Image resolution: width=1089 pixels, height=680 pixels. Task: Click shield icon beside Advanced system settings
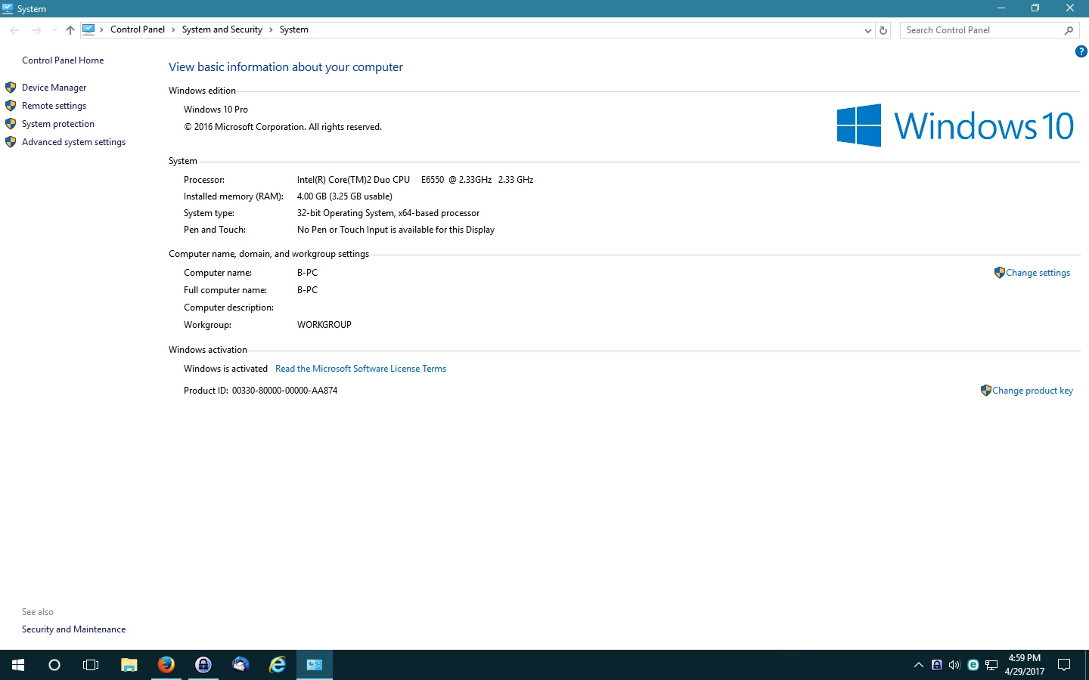click(11, 142)
